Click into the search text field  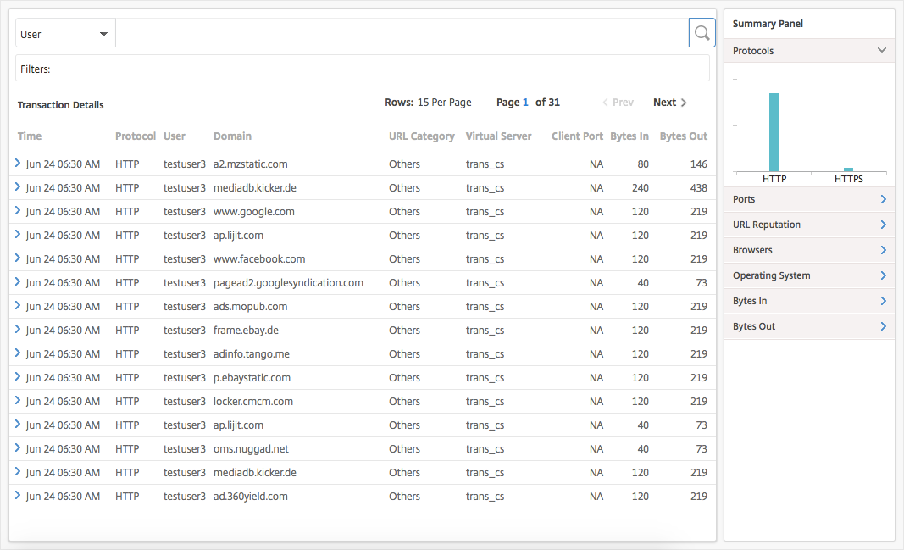click(x=402, y=33)
